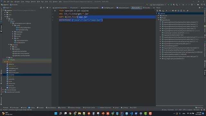Click the Windows taskbar search icon
206x116 pixels.
61,113
